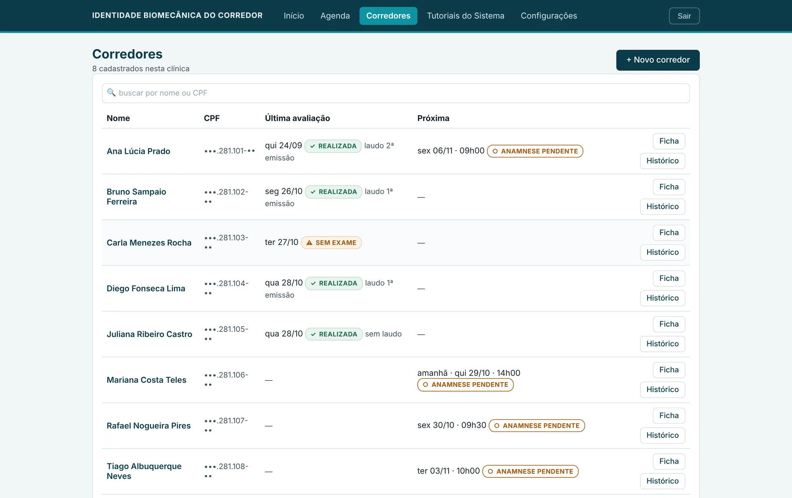Open Ficha for Diego Fonseca Lima
This screenshot has width=792, height=498.
pyautogui.click(x=669, y=278)
